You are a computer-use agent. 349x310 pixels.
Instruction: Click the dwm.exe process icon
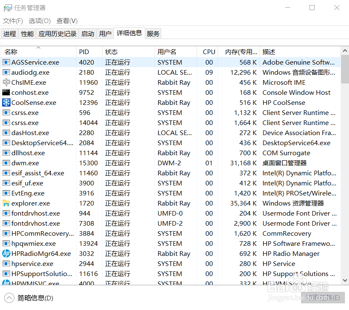coord(6,163)
